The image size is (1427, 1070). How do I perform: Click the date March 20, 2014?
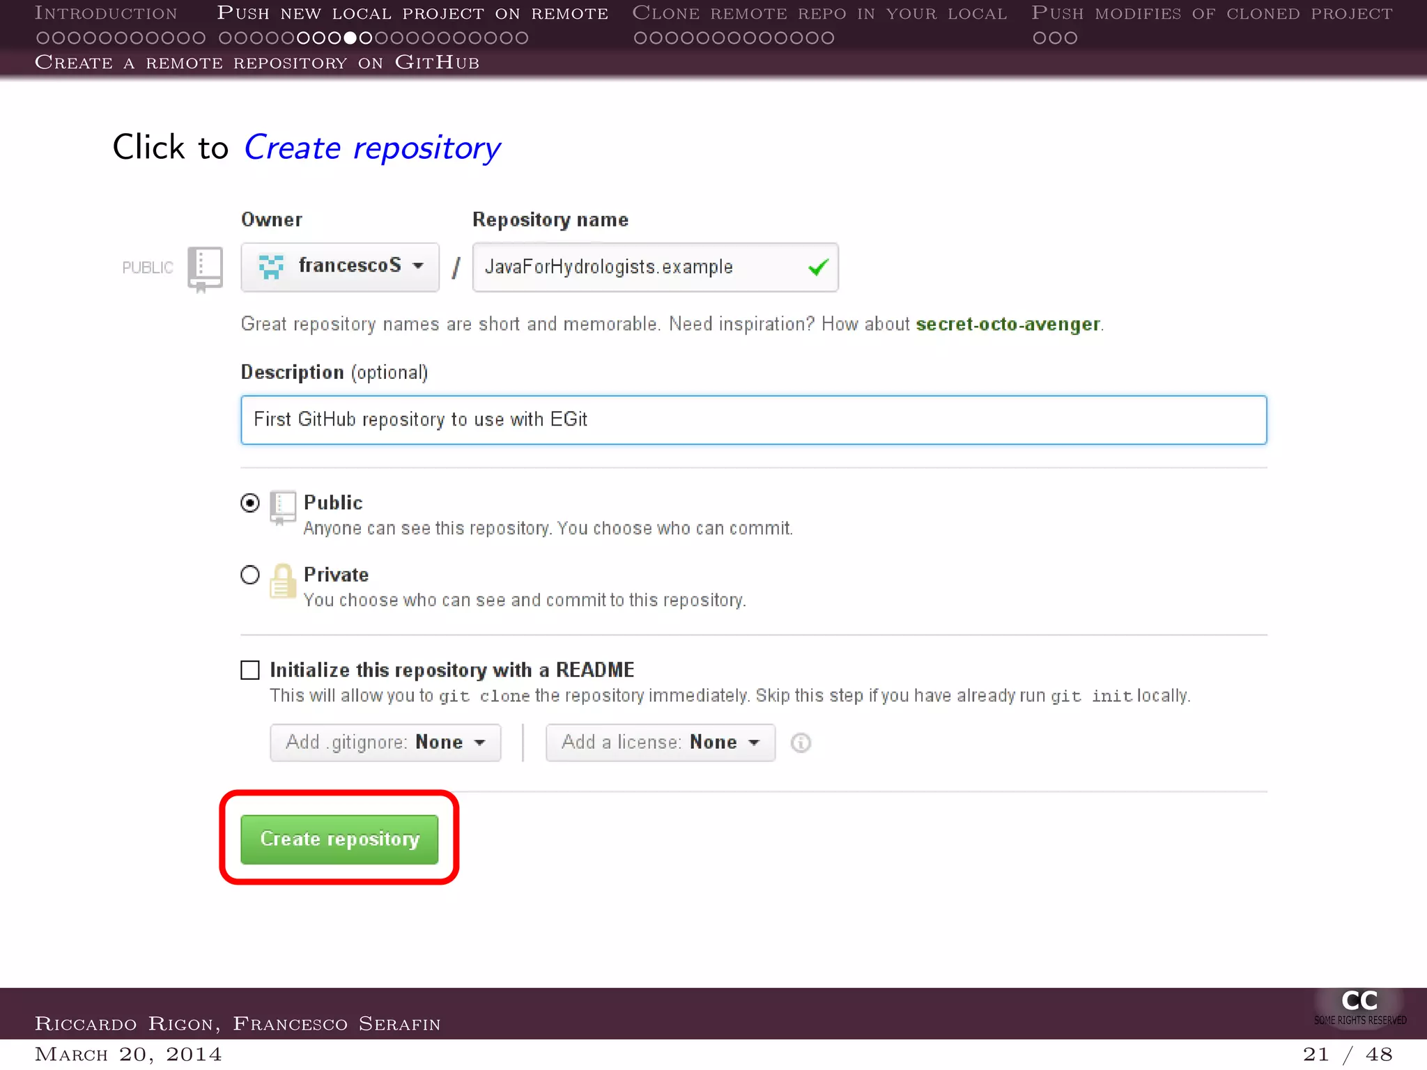tap(128, 1055)
